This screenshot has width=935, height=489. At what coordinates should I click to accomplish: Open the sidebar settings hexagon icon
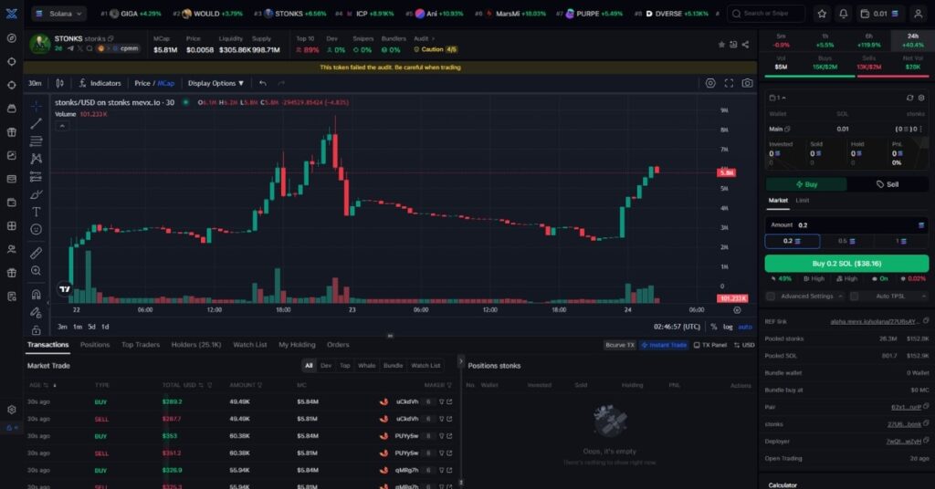11,410
